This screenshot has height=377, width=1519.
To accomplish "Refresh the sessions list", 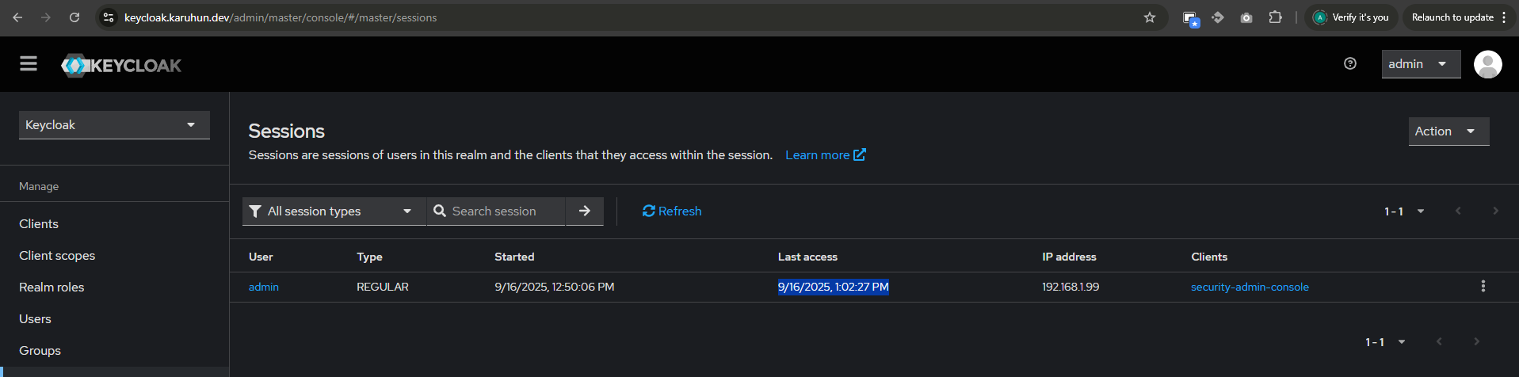I will point(672,211).
